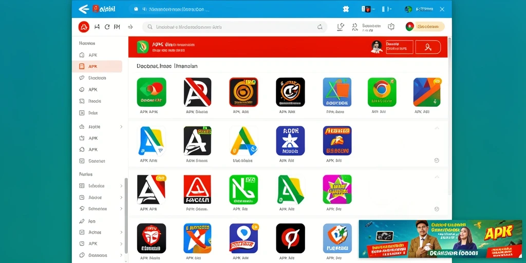Image resolution: width=526 pixels, height=263 pixels.
Task: Open the blue tile with orange shopping bag
Action: pyautogui.click(x=337, y=92)
